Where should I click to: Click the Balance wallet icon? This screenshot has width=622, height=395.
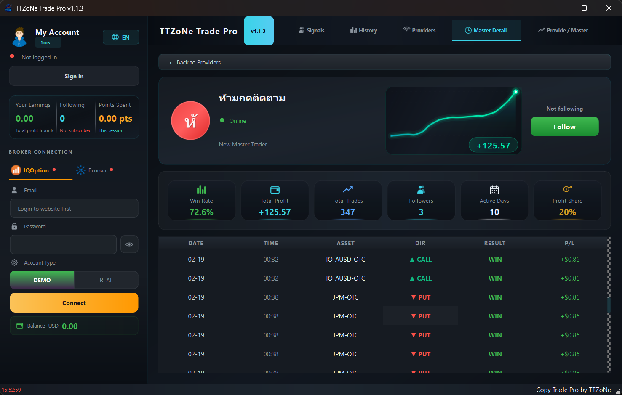pyautogui.click(x=20, y=325)
